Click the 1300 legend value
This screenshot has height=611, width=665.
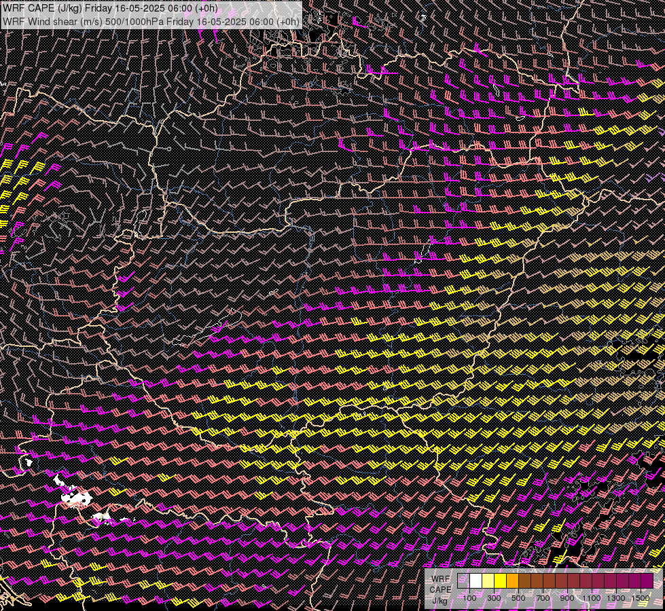(616, 598)
